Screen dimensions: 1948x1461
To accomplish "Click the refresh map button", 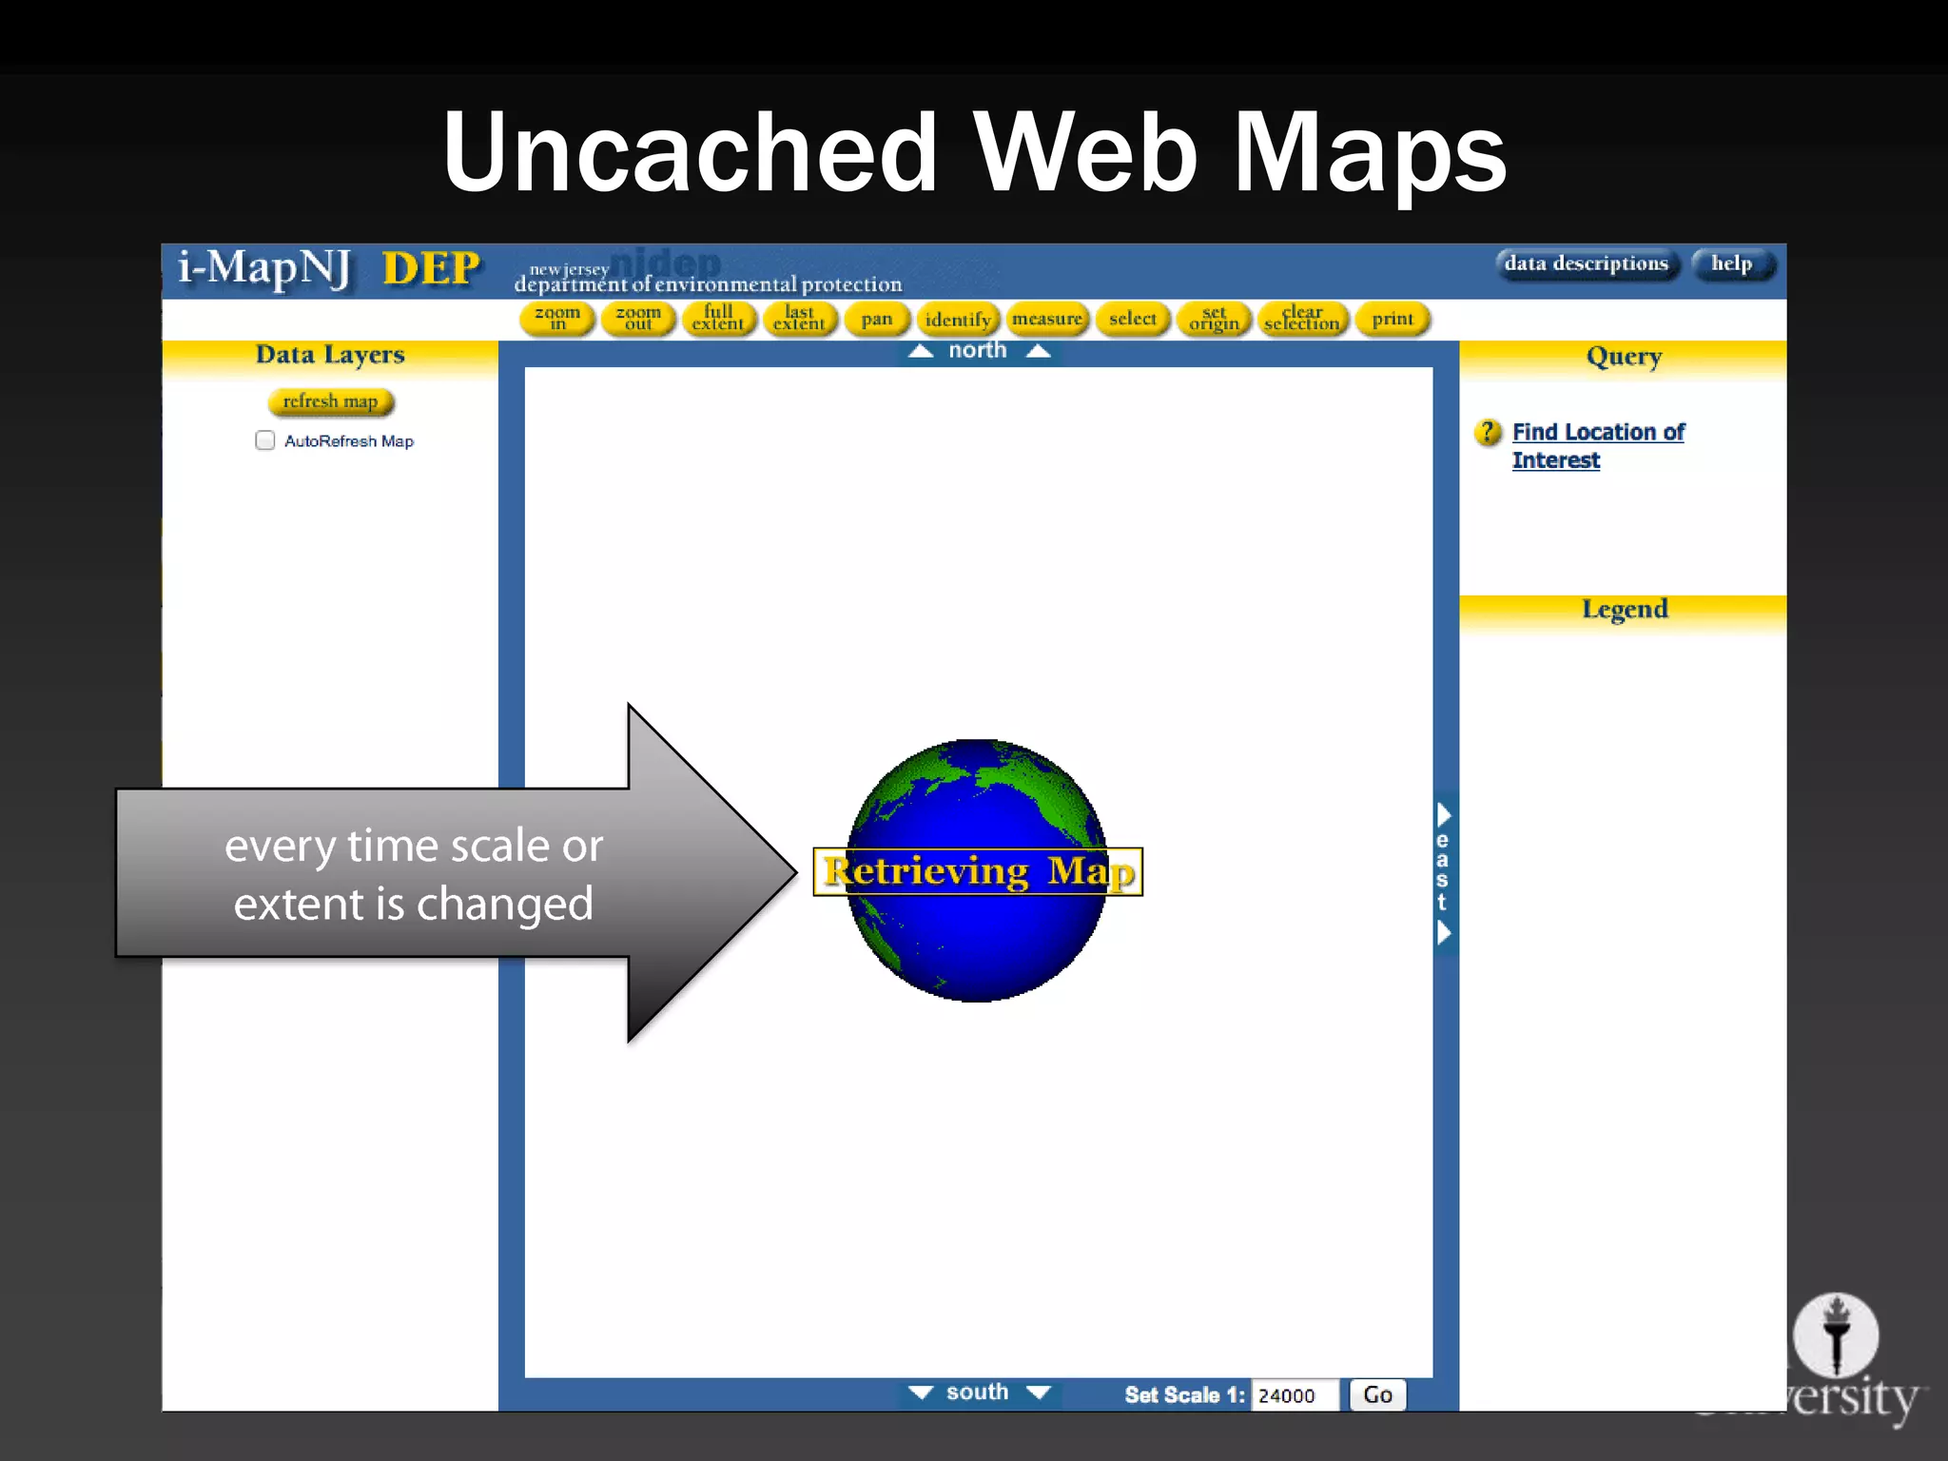I will point(330,401).
